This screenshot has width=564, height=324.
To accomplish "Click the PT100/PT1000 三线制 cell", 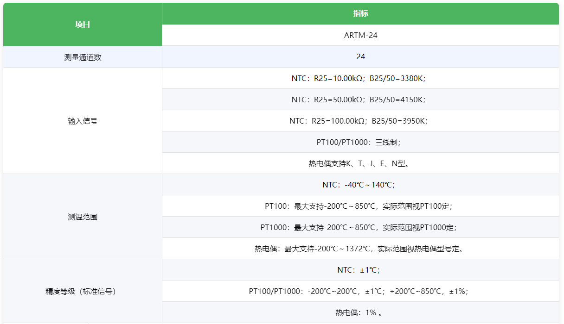I will (x=360, y=142).
